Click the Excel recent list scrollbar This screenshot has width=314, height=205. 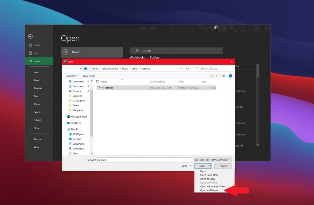coord(258,72)
